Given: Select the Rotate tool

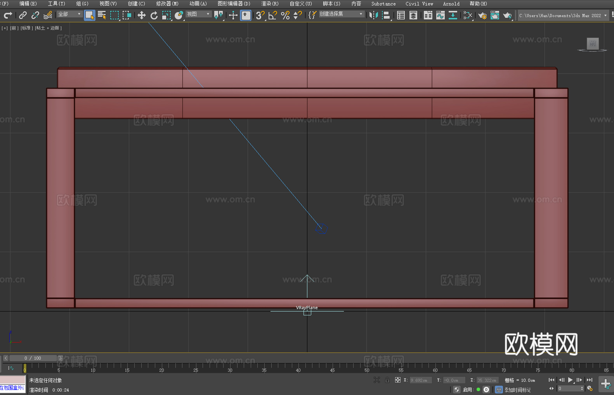Looking at the screenshot, I should pos(154,15).
